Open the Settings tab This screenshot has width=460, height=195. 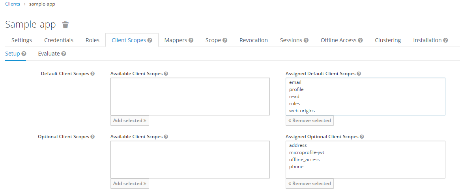[22, 40]
